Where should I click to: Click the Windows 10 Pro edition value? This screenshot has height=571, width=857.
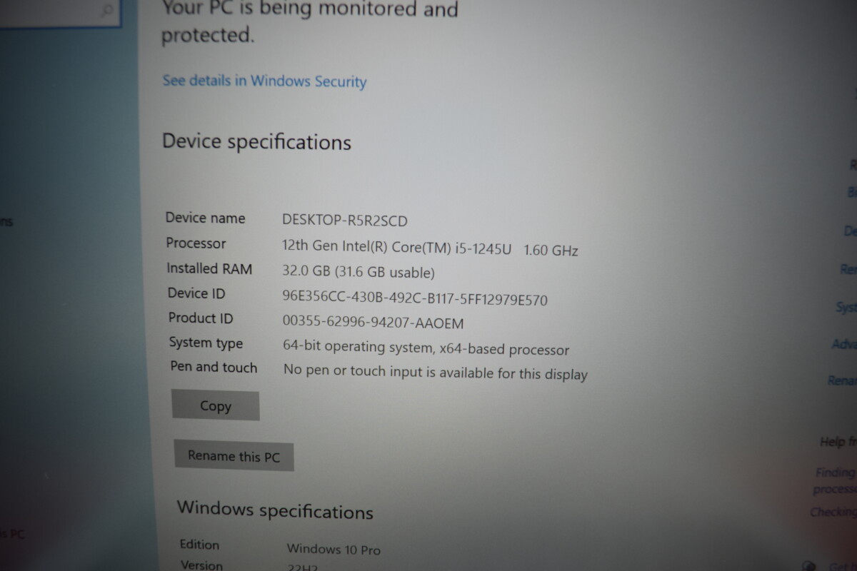tap(334, 549)
